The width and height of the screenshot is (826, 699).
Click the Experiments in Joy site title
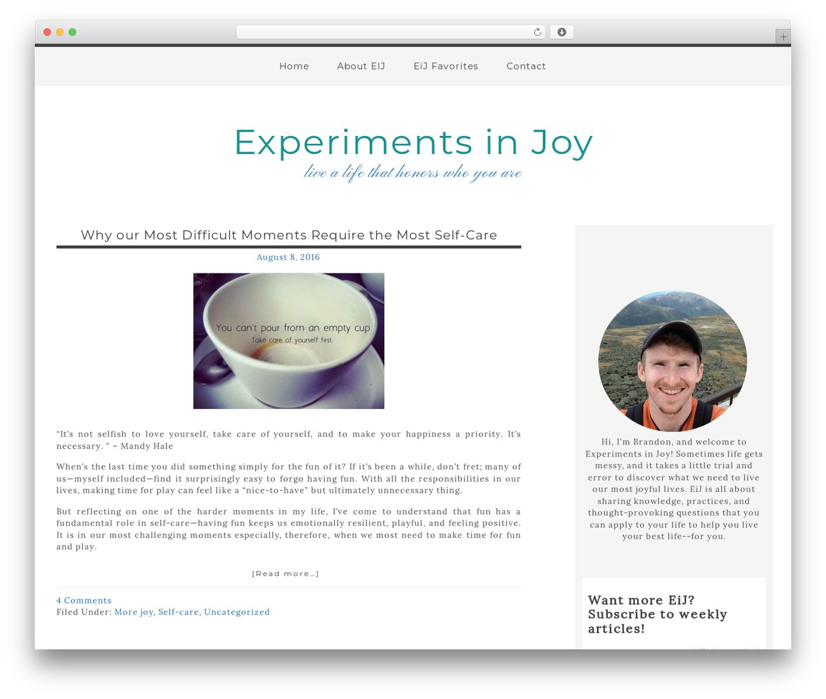tap(413, 142)
